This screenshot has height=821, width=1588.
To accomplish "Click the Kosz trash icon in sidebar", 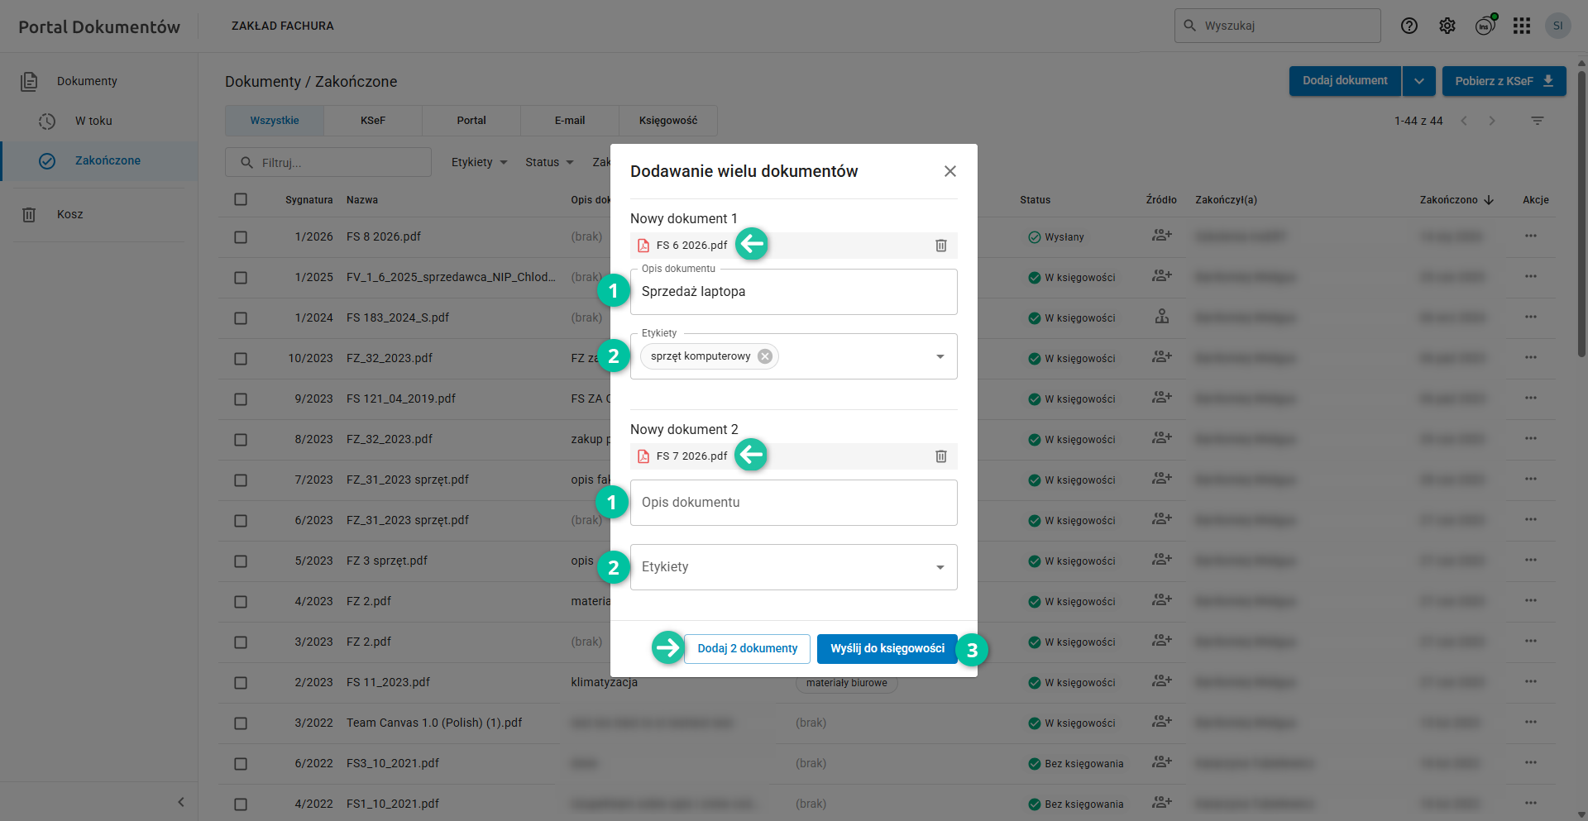I will 29,215.
